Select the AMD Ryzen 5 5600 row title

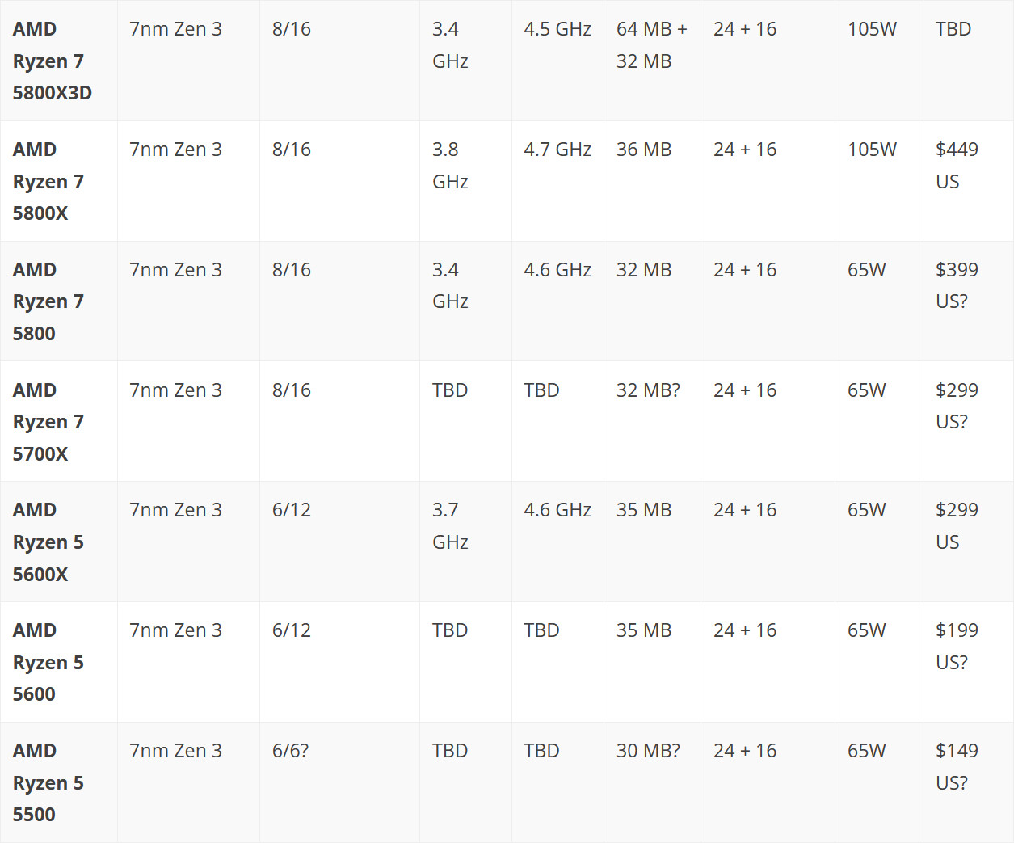pyautogui.click(x=48, y=662)
